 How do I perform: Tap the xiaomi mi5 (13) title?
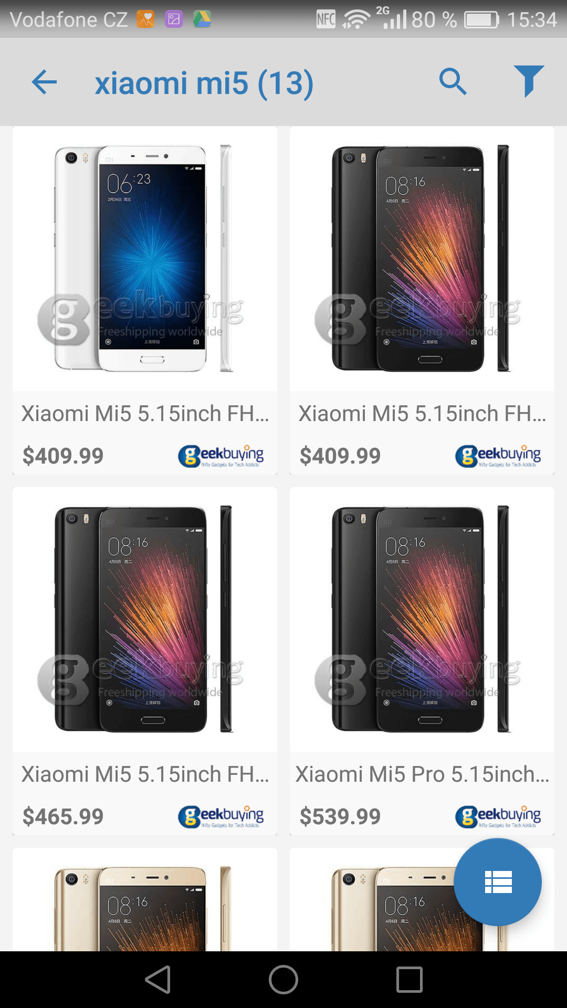click(x=204, y=83)
